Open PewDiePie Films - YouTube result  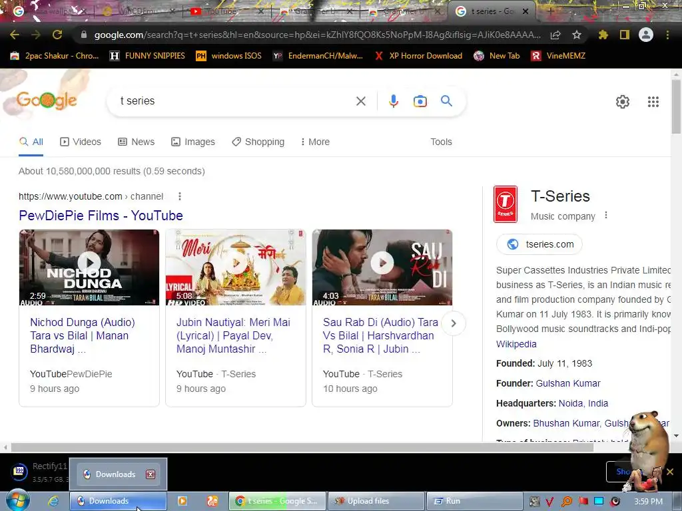click(x=101, y=216)
